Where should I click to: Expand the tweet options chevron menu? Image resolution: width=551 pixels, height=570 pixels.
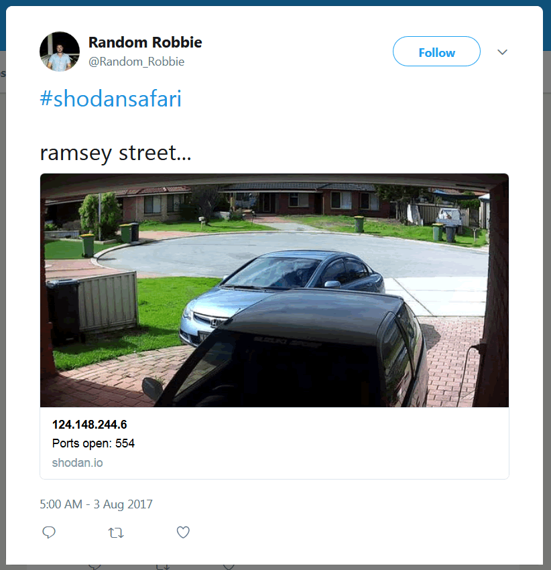click(502, 52)
